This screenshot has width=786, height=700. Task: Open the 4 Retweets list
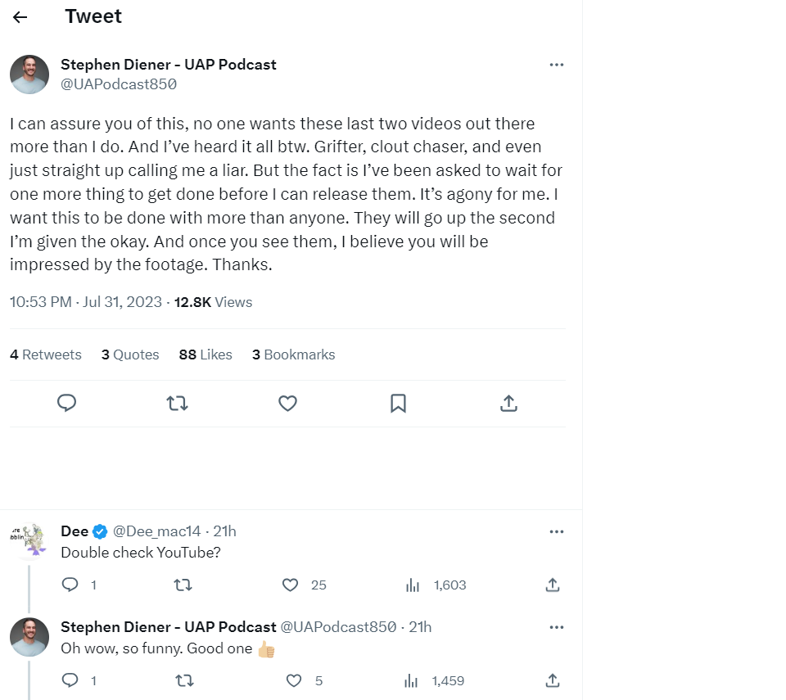pyautogui.click(x=46, y=355)
